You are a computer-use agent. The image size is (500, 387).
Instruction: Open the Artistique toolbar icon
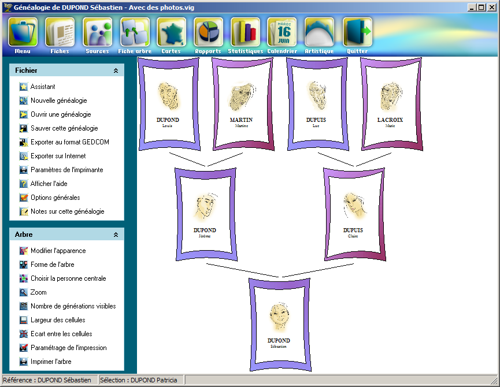[319, 32]
